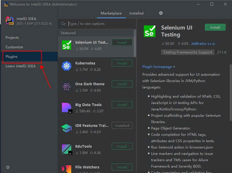Select the Big Data Tools plugin name

pos(88,105)
